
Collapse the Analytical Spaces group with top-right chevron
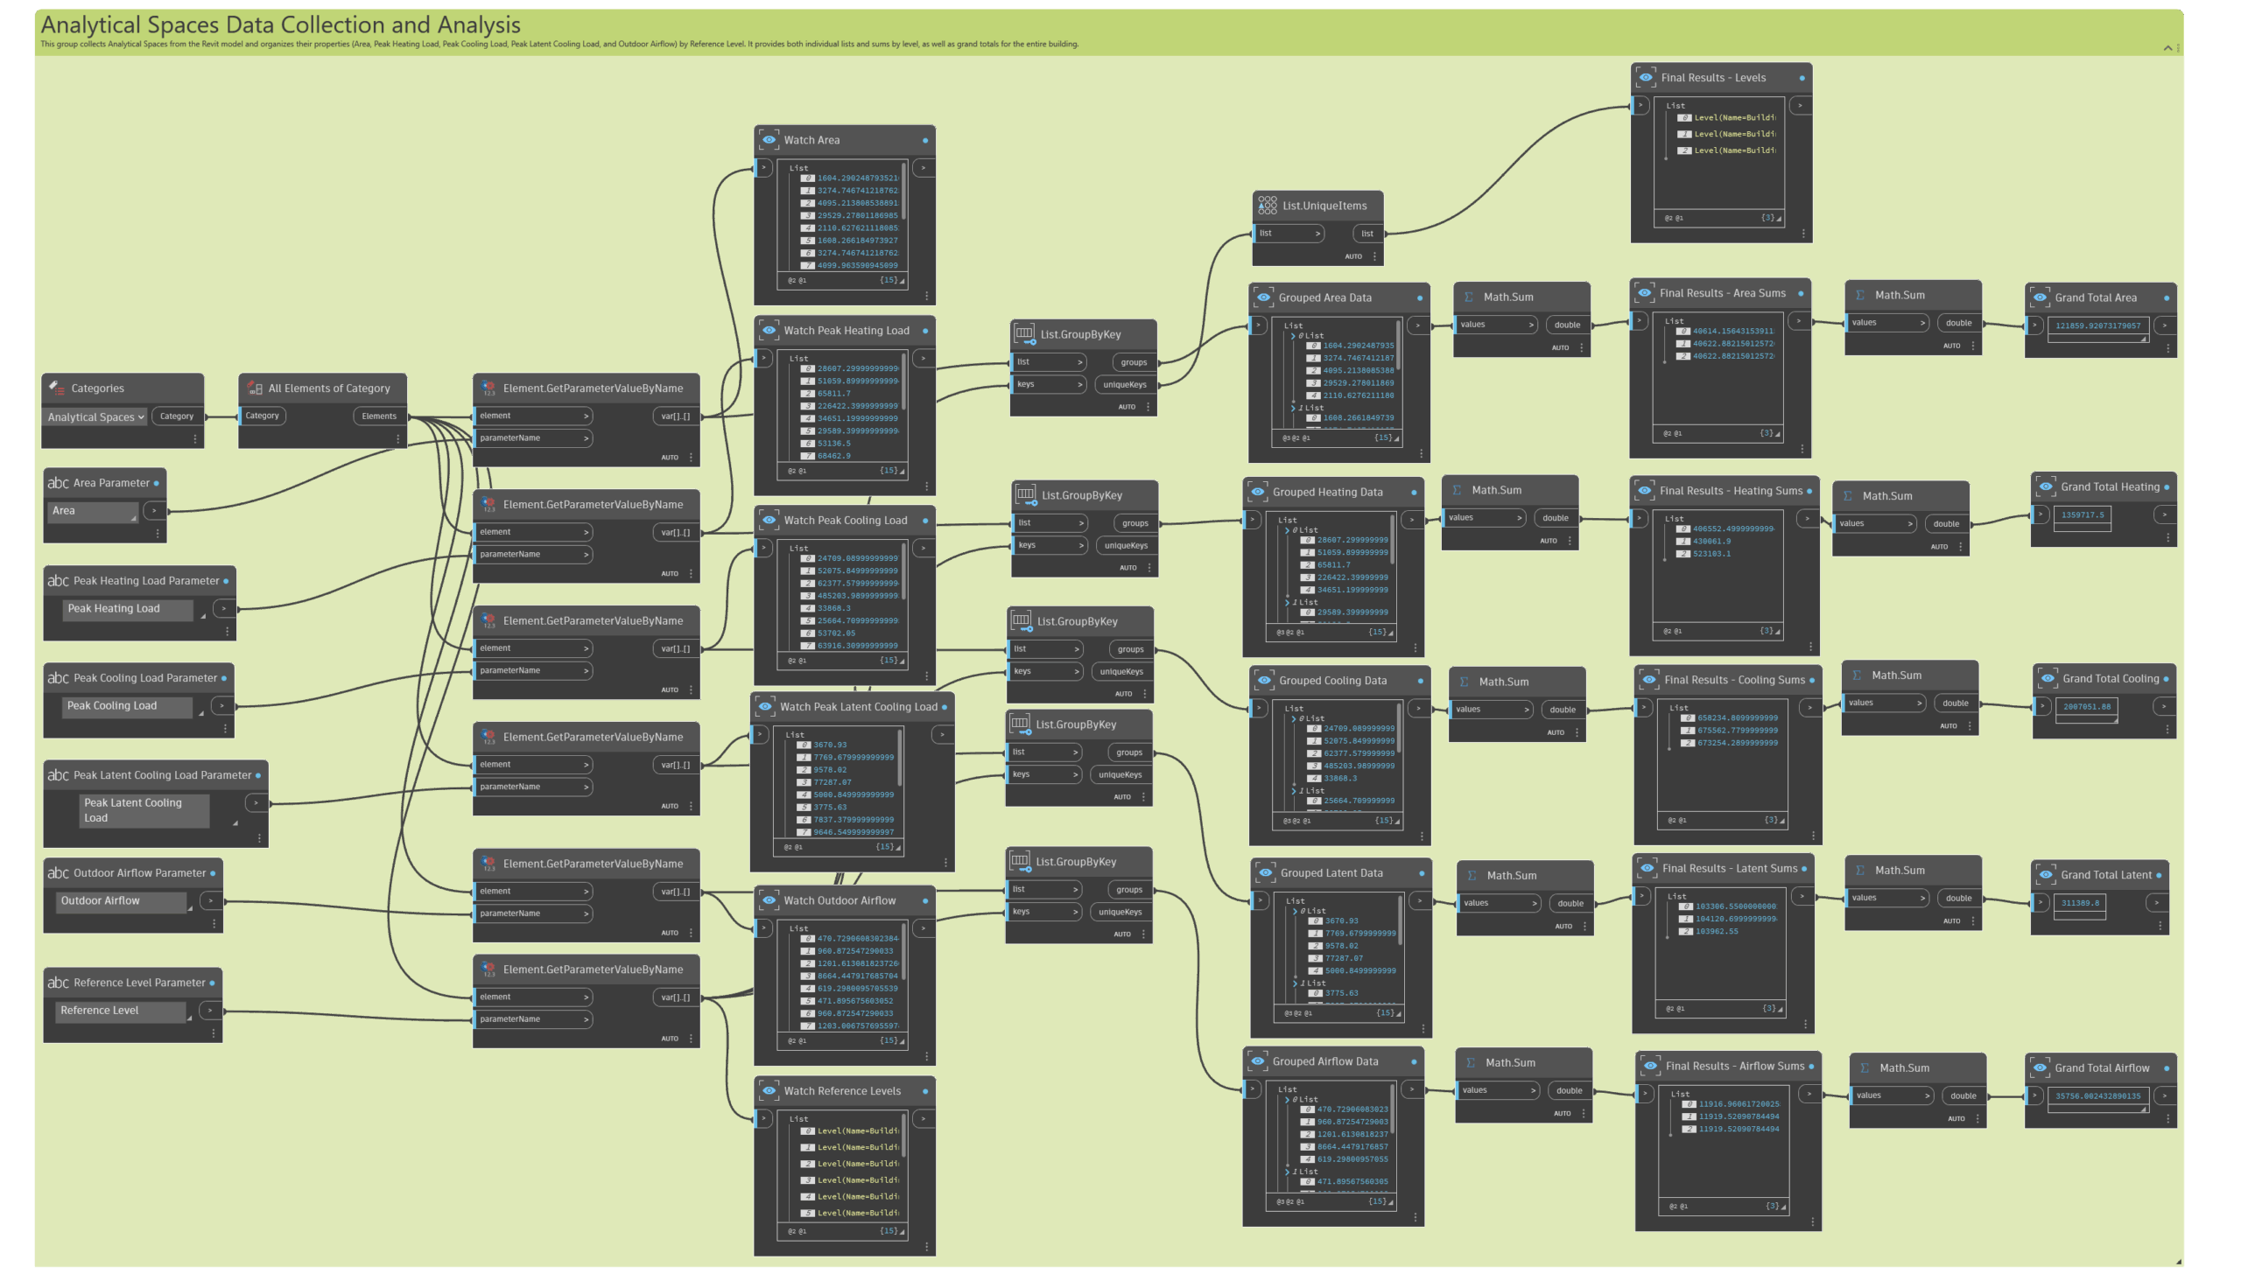(x=2167, y=48)
